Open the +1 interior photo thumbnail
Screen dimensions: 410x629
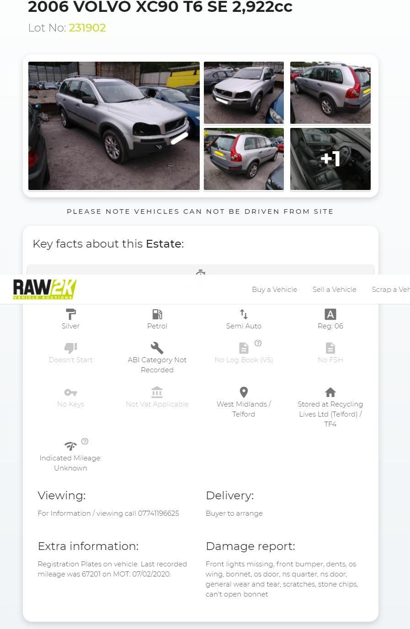click(330, 159)
